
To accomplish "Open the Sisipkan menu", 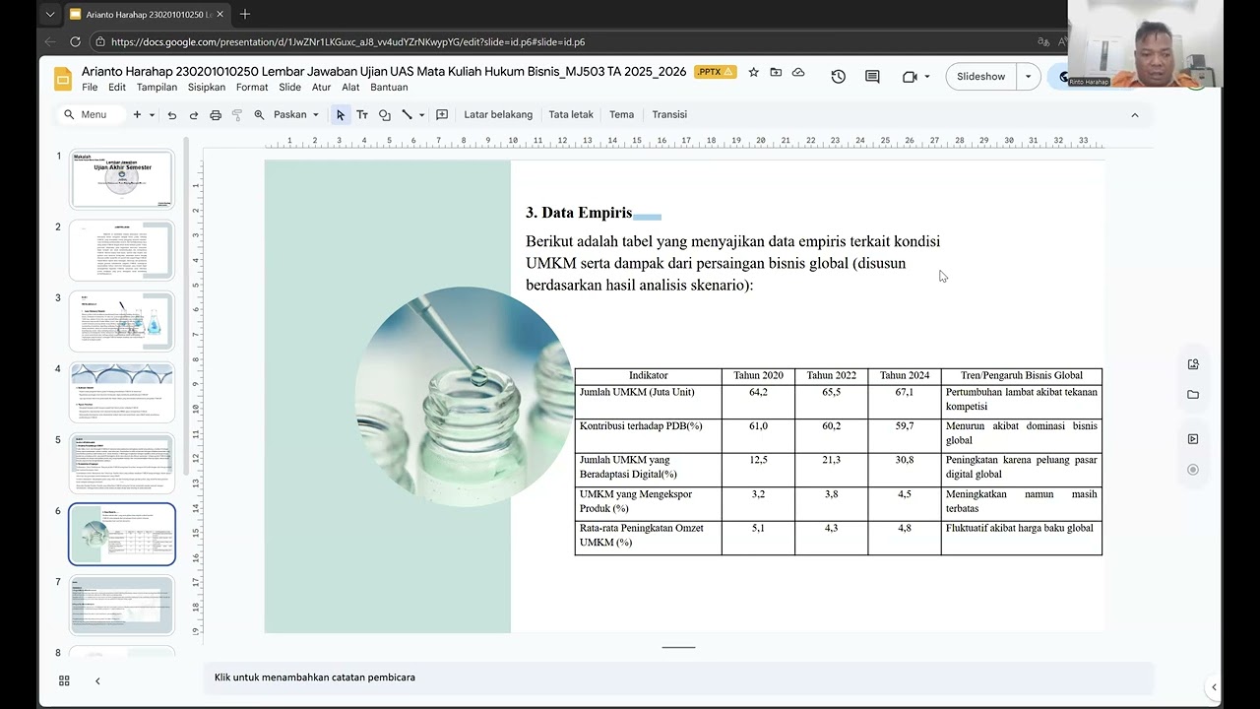I will click(x=207, y=88).
